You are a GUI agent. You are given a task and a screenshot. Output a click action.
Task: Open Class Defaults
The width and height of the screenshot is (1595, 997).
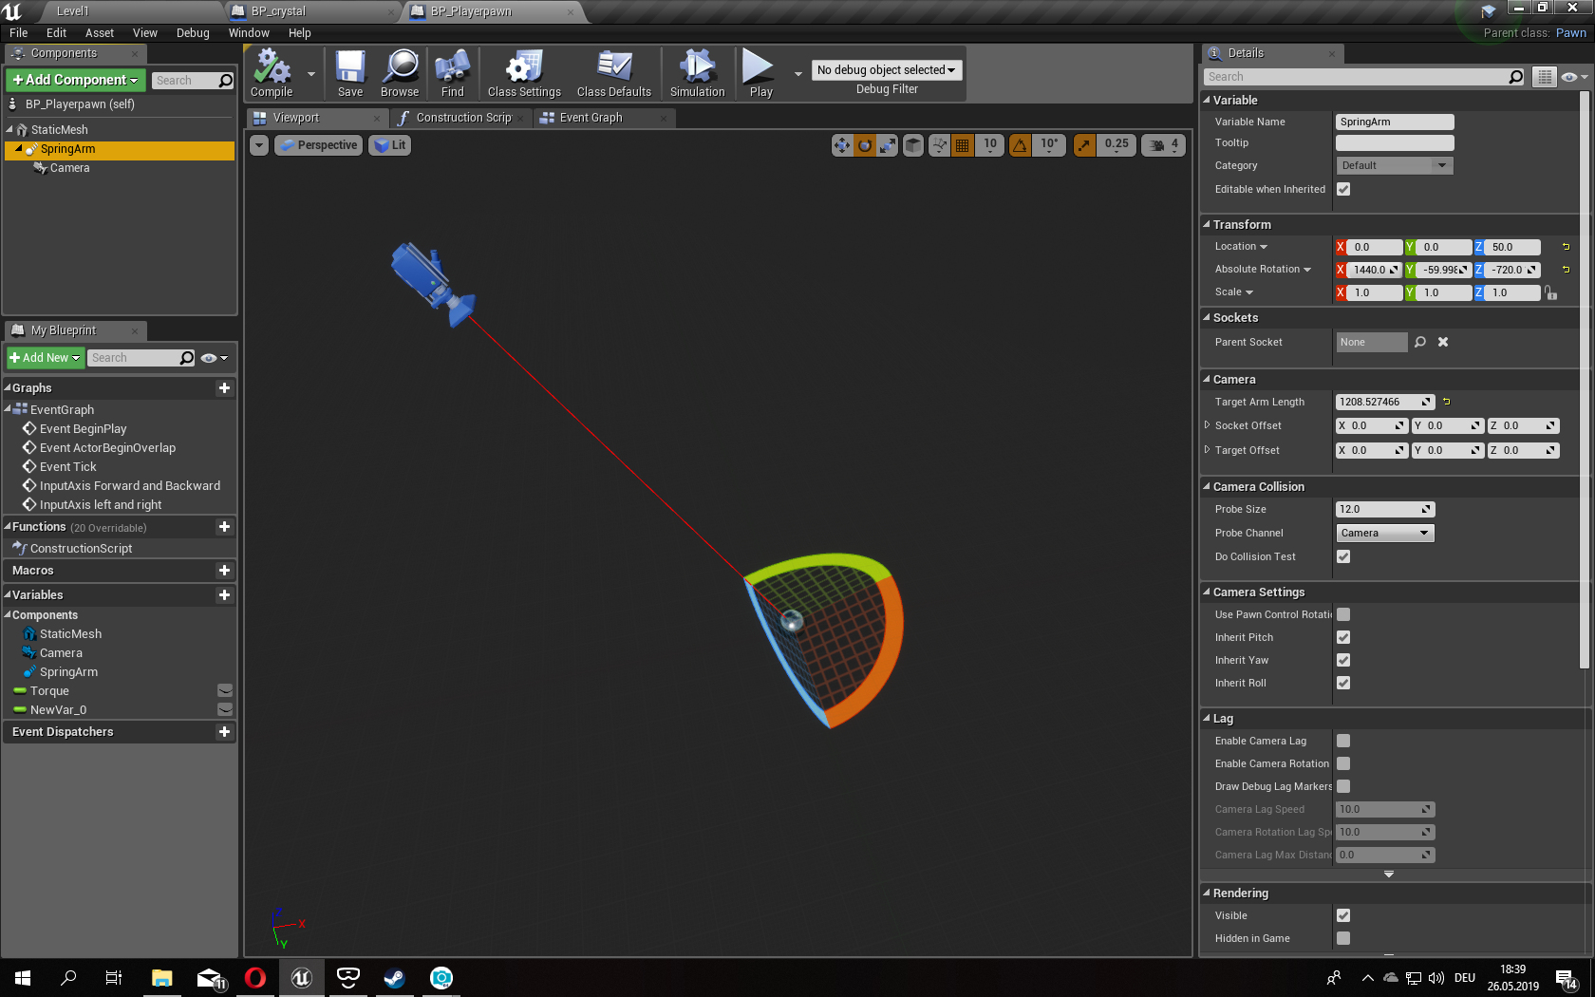click(613, 73)
